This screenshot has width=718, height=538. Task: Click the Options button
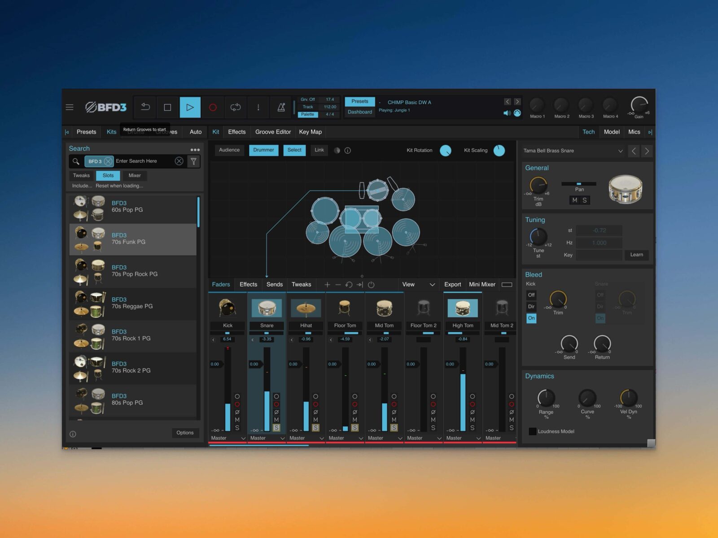(x=185, y=433)
